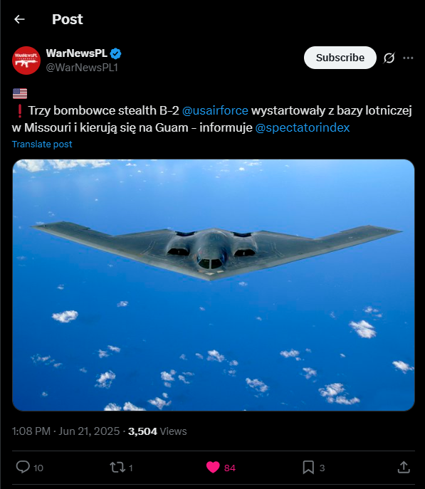Open the WarNewsPL profile avatar
Screen dimensions: 425x489
pyautogui.click(x=26, y=61)
